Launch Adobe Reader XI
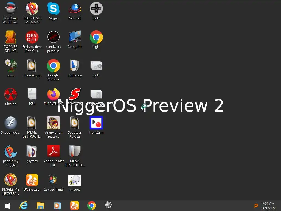Viewport: 281px width, 211px height. [54, 156]
